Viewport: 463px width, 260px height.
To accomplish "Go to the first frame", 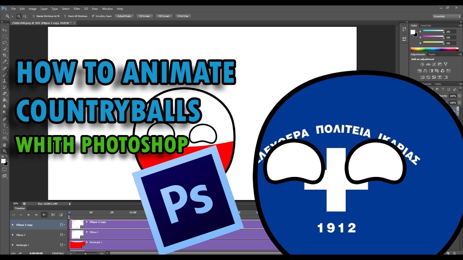I will (x=14, y=215).
